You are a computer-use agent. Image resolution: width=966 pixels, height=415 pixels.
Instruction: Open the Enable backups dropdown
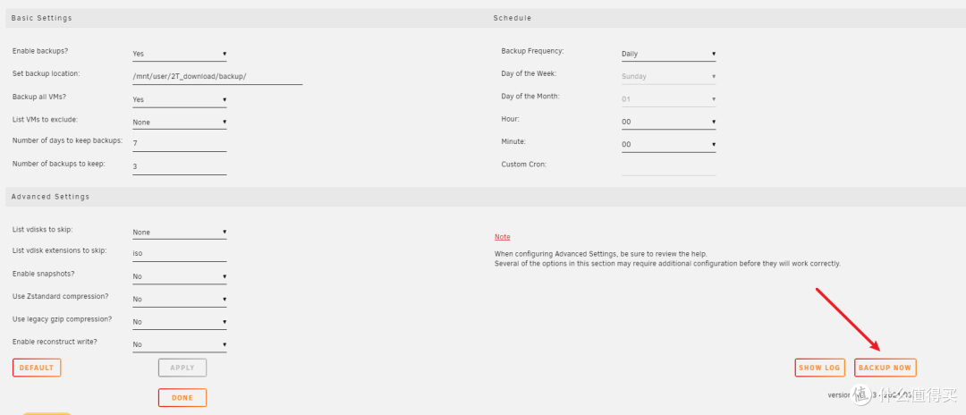(179, 54)
